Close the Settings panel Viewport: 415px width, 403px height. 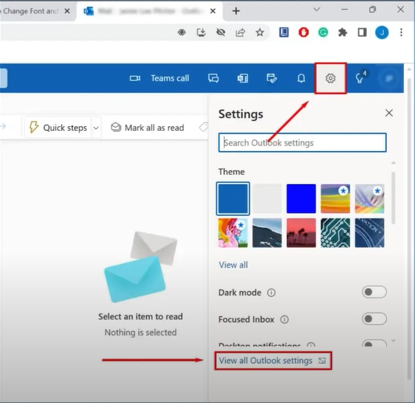point(389,113)
